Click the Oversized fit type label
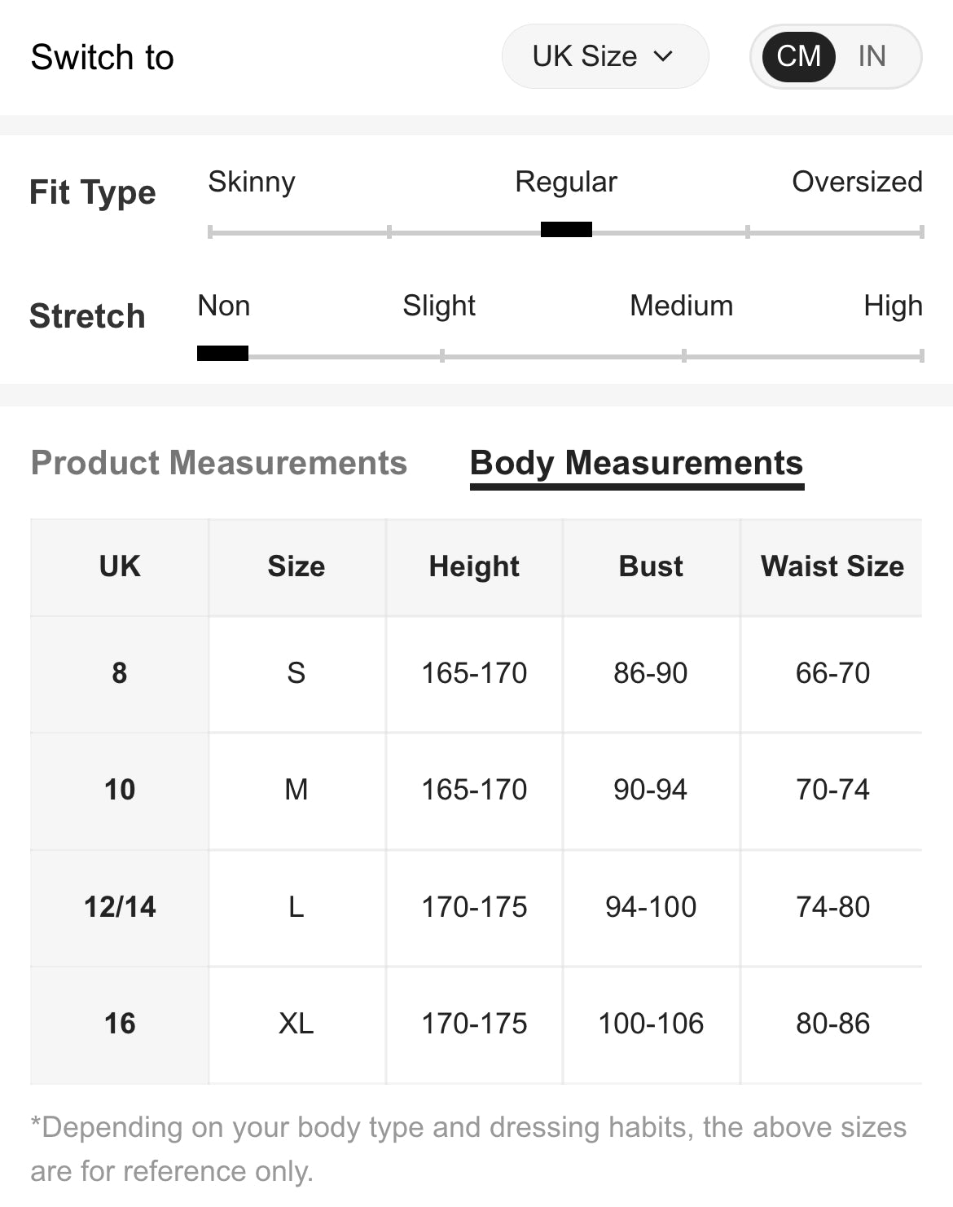Viewport: 953px width, 1207px height. (x=857, y=182)
